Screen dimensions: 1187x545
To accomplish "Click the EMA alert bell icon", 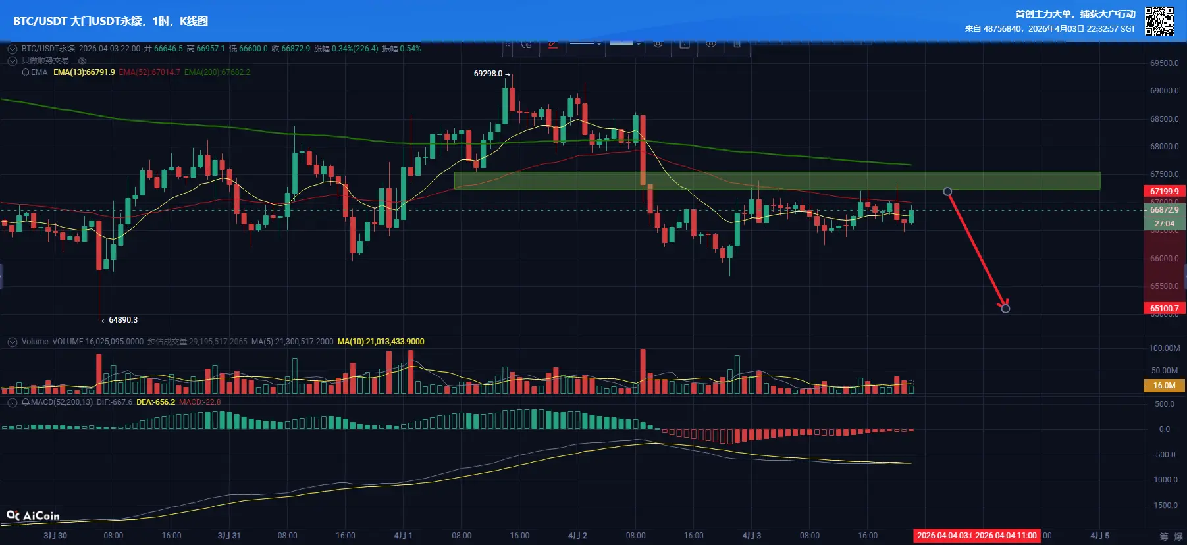I will click(x=26, y=72).
